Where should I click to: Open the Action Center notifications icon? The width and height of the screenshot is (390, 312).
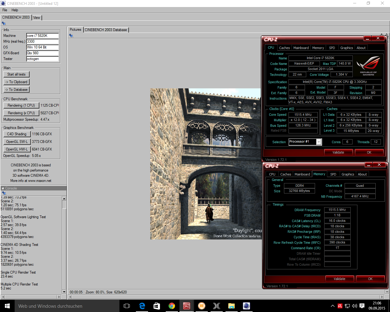362,306
